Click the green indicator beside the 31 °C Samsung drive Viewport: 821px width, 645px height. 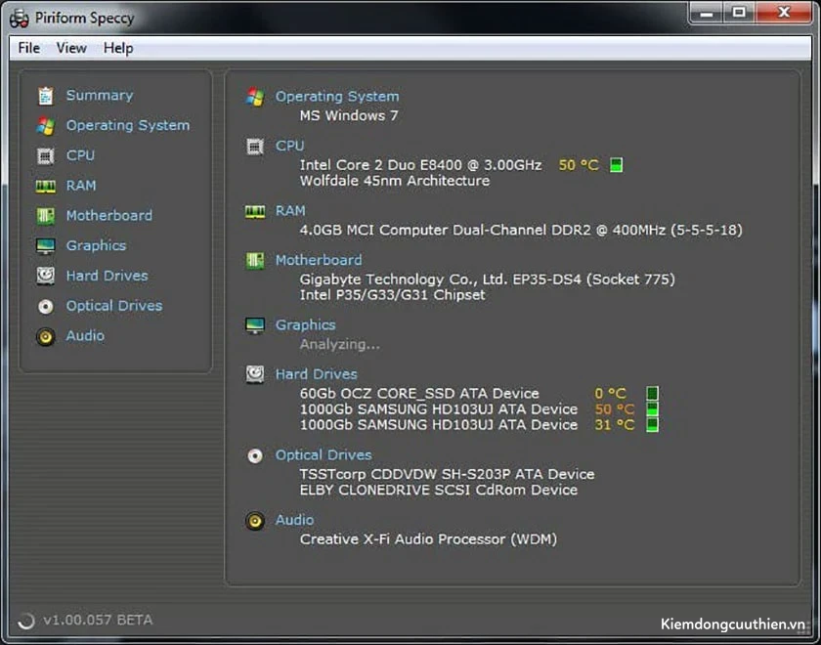(652, 424)
